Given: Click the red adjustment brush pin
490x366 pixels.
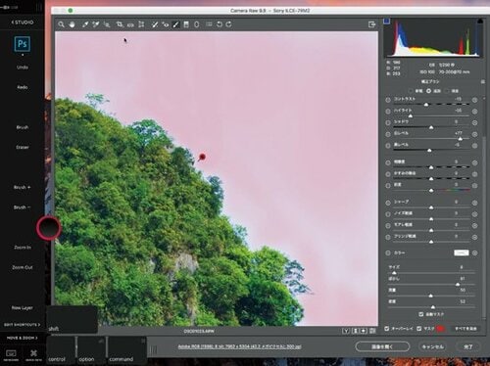Looking at the screenshot, I should point(202,157).
